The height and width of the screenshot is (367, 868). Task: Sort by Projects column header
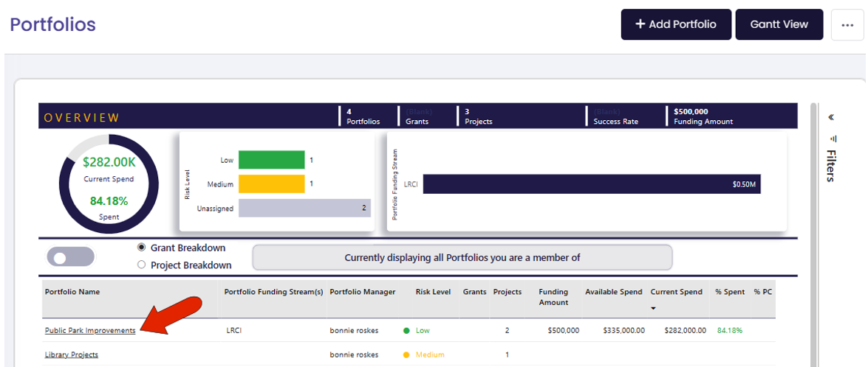pyautogui.click(x=507, y=292)
